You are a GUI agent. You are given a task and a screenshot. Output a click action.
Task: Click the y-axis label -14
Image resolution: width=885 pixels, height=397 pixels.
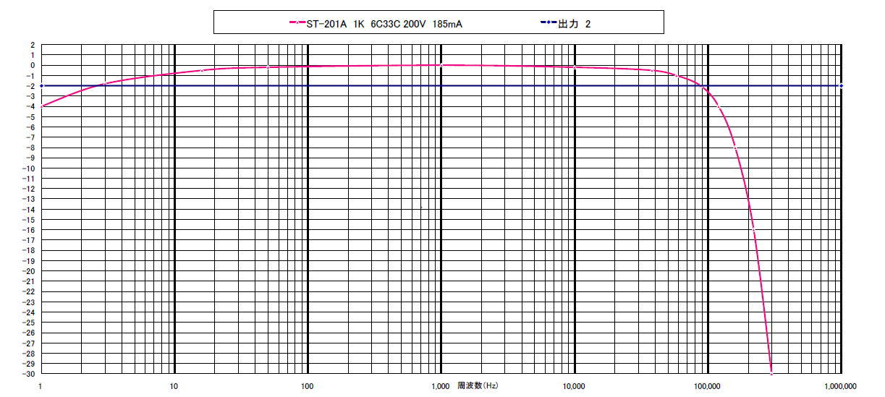[29, 210]
